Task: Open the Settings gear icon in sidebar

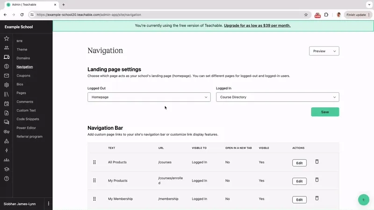Action: [x=7, y=85]
